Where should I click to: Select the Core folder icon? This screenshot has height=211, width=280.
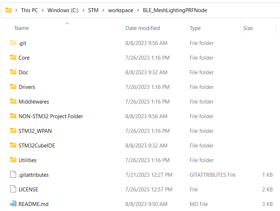13,57
